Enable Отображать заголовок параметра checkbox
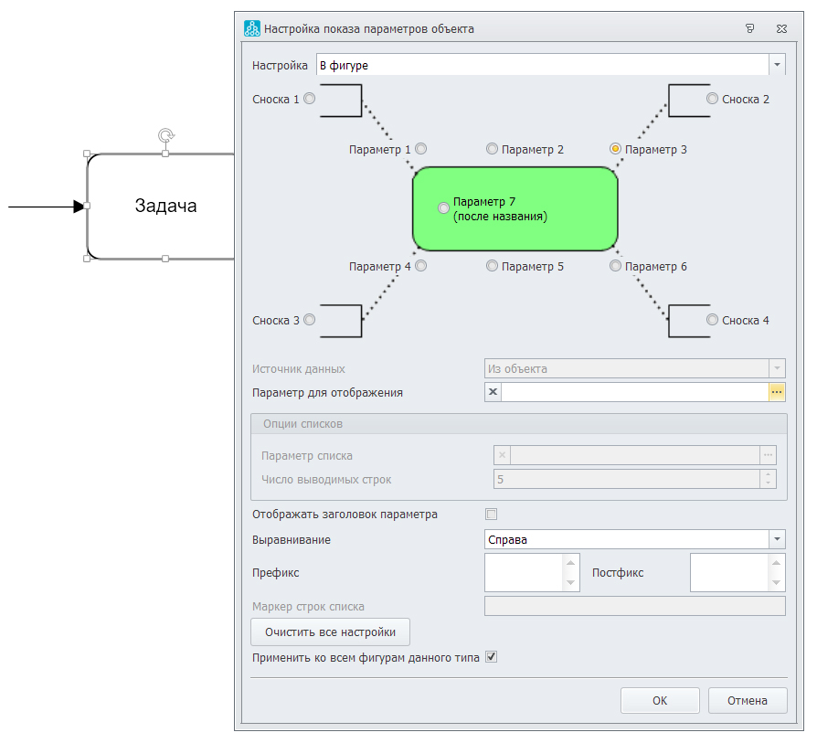This screenshot has height=743, width=817. pos(492,515)
